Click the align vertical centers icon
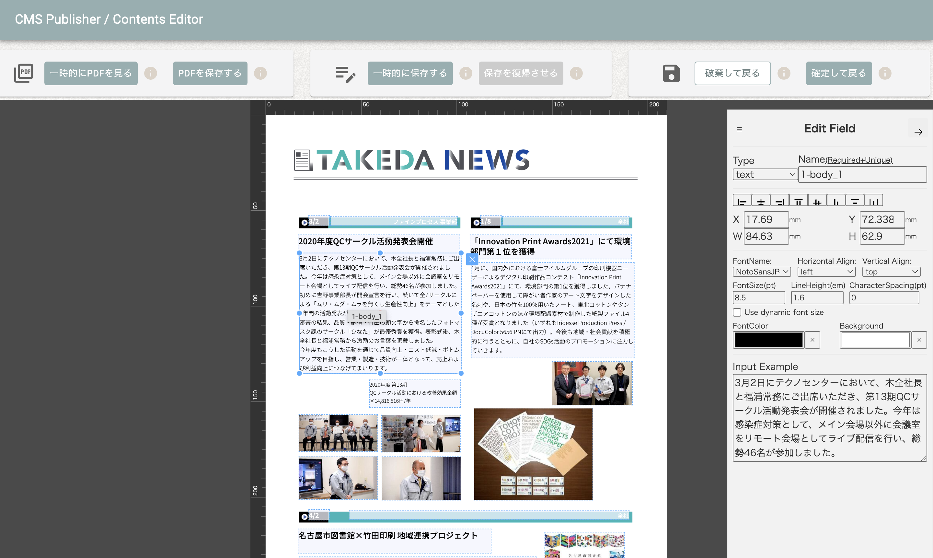This screenshot has height=558, width=933. pyautogui.click(x=817, y=200)
